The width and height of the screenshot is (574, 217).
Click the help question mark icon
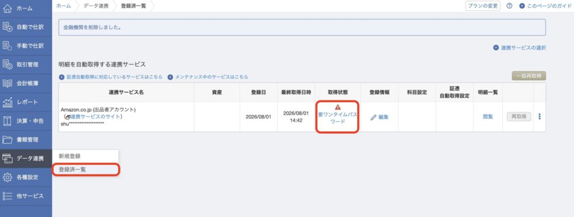coord(509,6)
